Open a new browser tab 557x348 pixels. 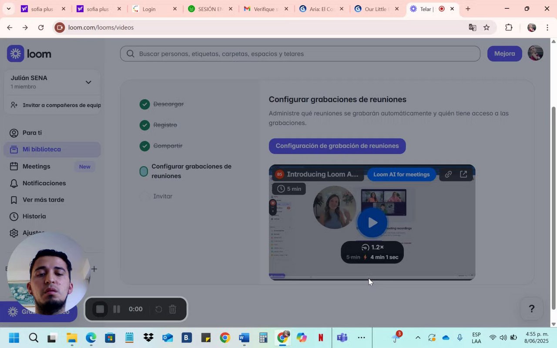point(468,9)
